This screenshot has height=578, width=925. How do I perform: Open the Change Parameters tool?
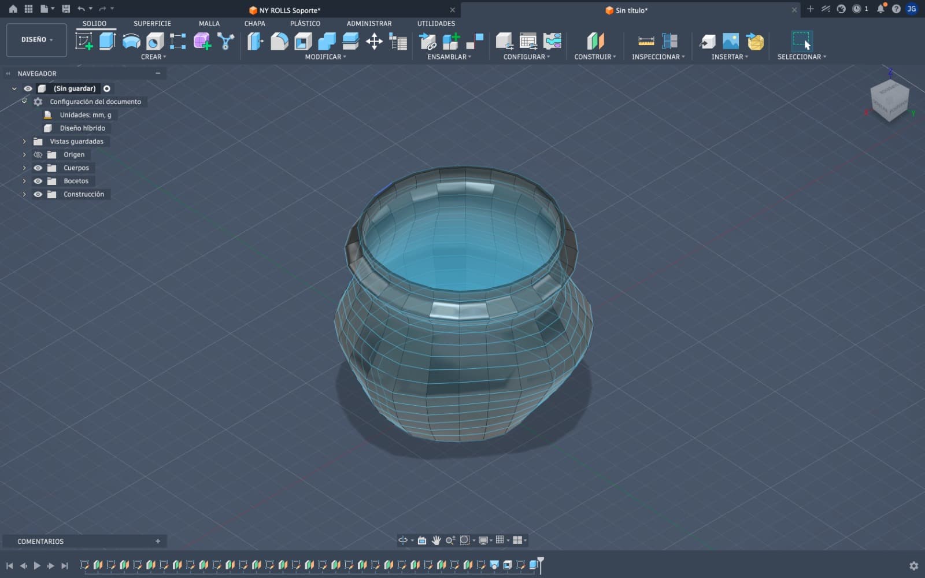point(398,41)
